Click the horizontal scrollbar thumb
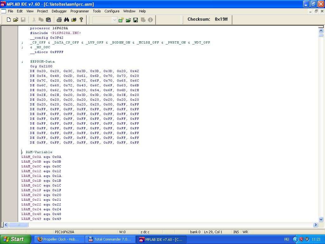The width and height of the screenshot is (325, 244). (x=19, y=225)
